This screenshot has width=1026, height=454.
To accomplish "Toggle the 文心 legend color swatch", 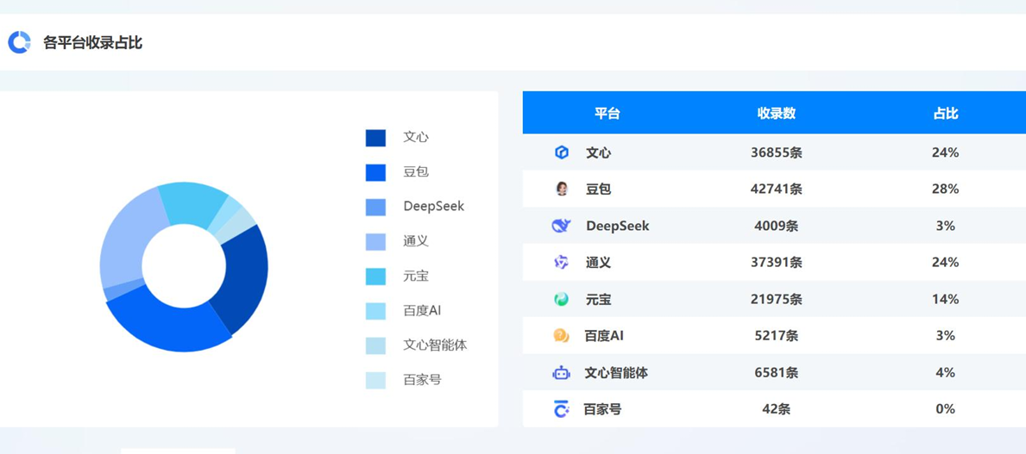I will pos(375,138).
